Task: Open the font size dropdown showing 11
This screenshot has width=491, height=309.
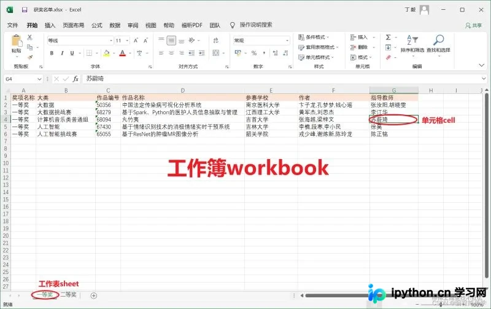Action: 127,41
